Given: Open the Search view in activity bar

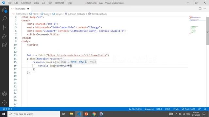Looking at the screenshot, I should (4, 19).
